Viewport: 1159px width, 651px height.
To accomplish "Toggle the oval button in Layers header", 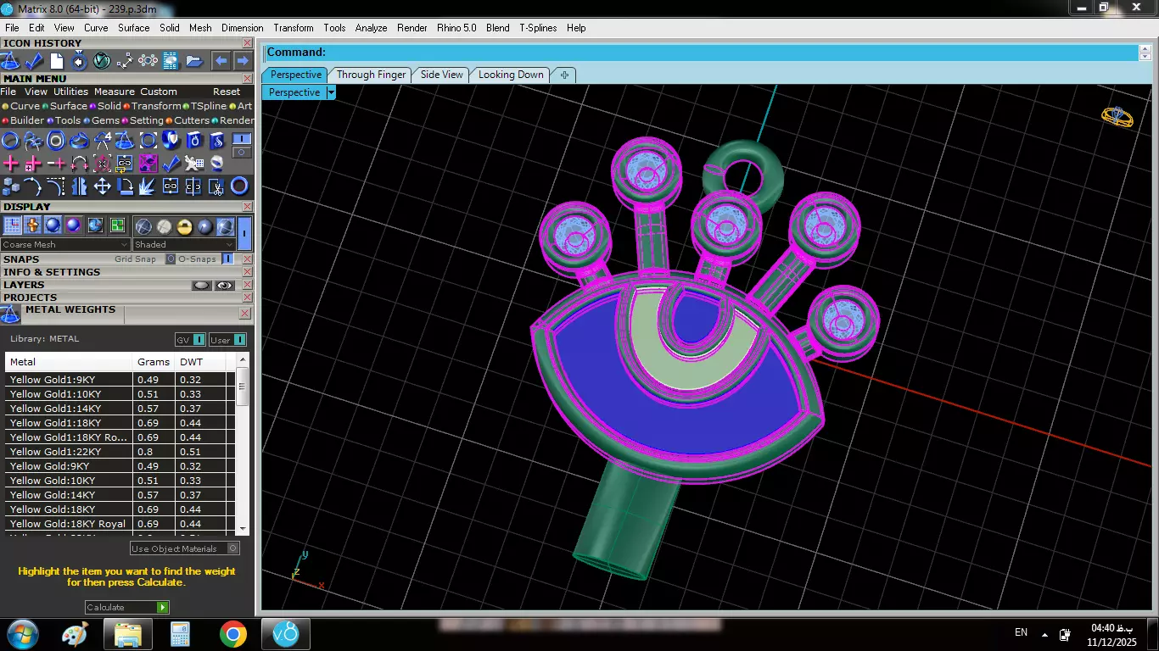I will point(201,286).
